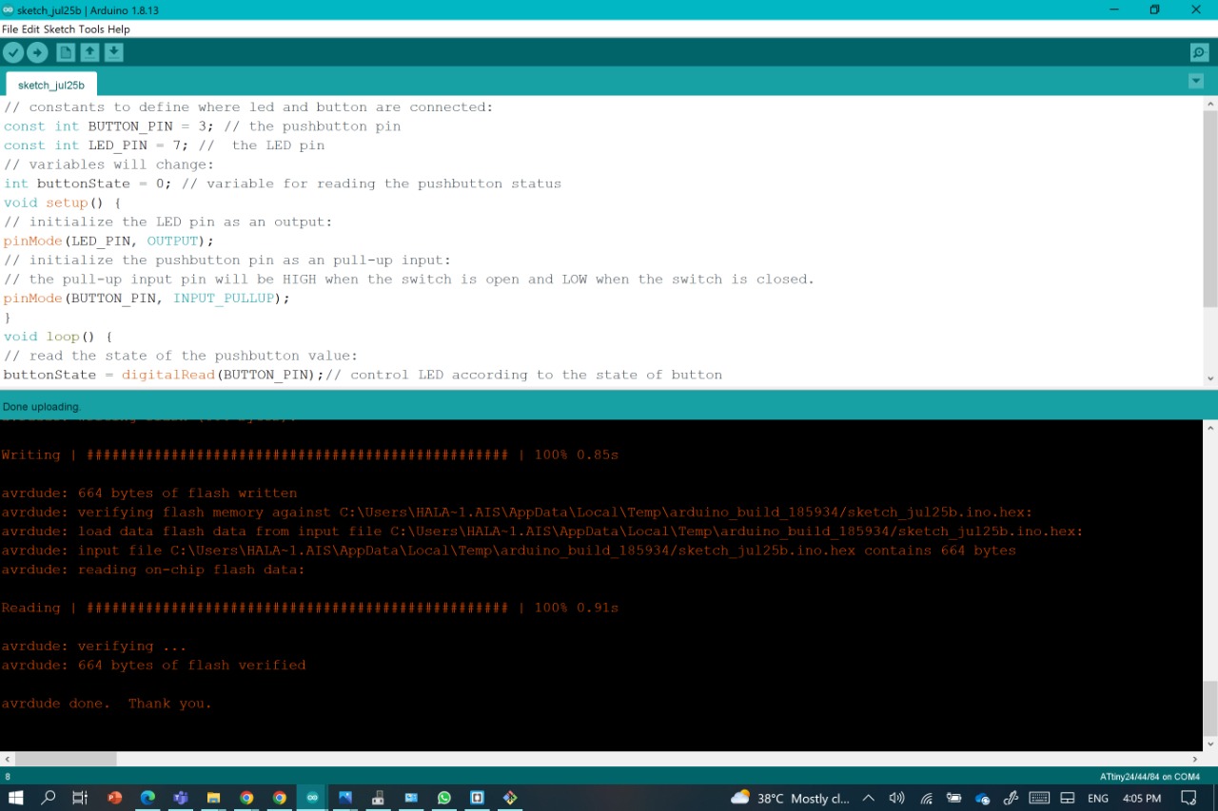Open the Windows Ink pen tray icon
Viewport: 1218px width, 811px height.
click(x=1011, y=799)
